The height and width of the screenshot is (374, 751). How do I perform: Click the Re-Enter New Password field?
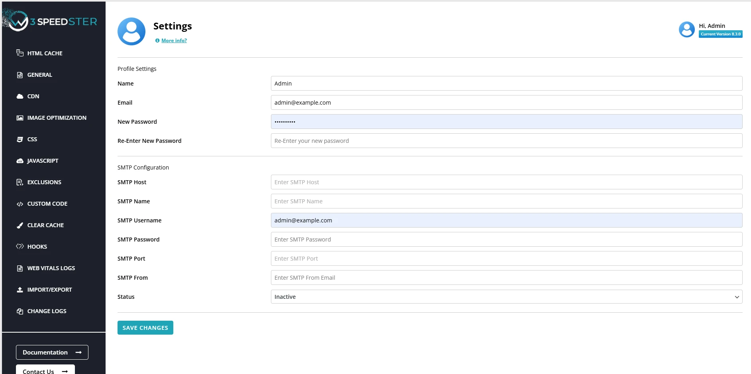tap(506, 141)
